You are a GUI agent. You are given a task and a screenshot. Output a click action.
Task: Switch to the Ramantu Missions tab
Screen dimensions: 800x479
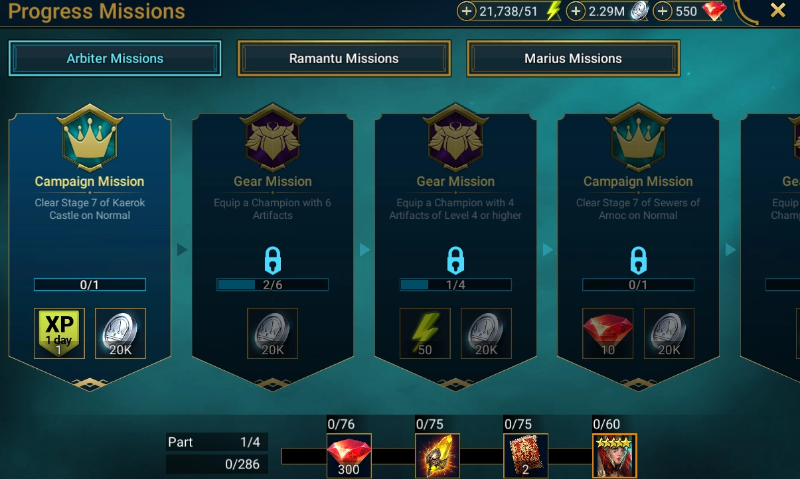coord(344,58)
